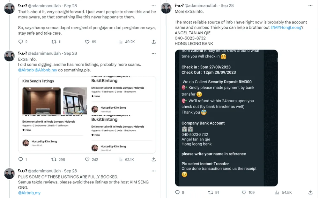This screenshot has height=198, width=319.
Task: Reply to the tweet with 8 replies
Action: pyautogui.click(x=177, y=192)
